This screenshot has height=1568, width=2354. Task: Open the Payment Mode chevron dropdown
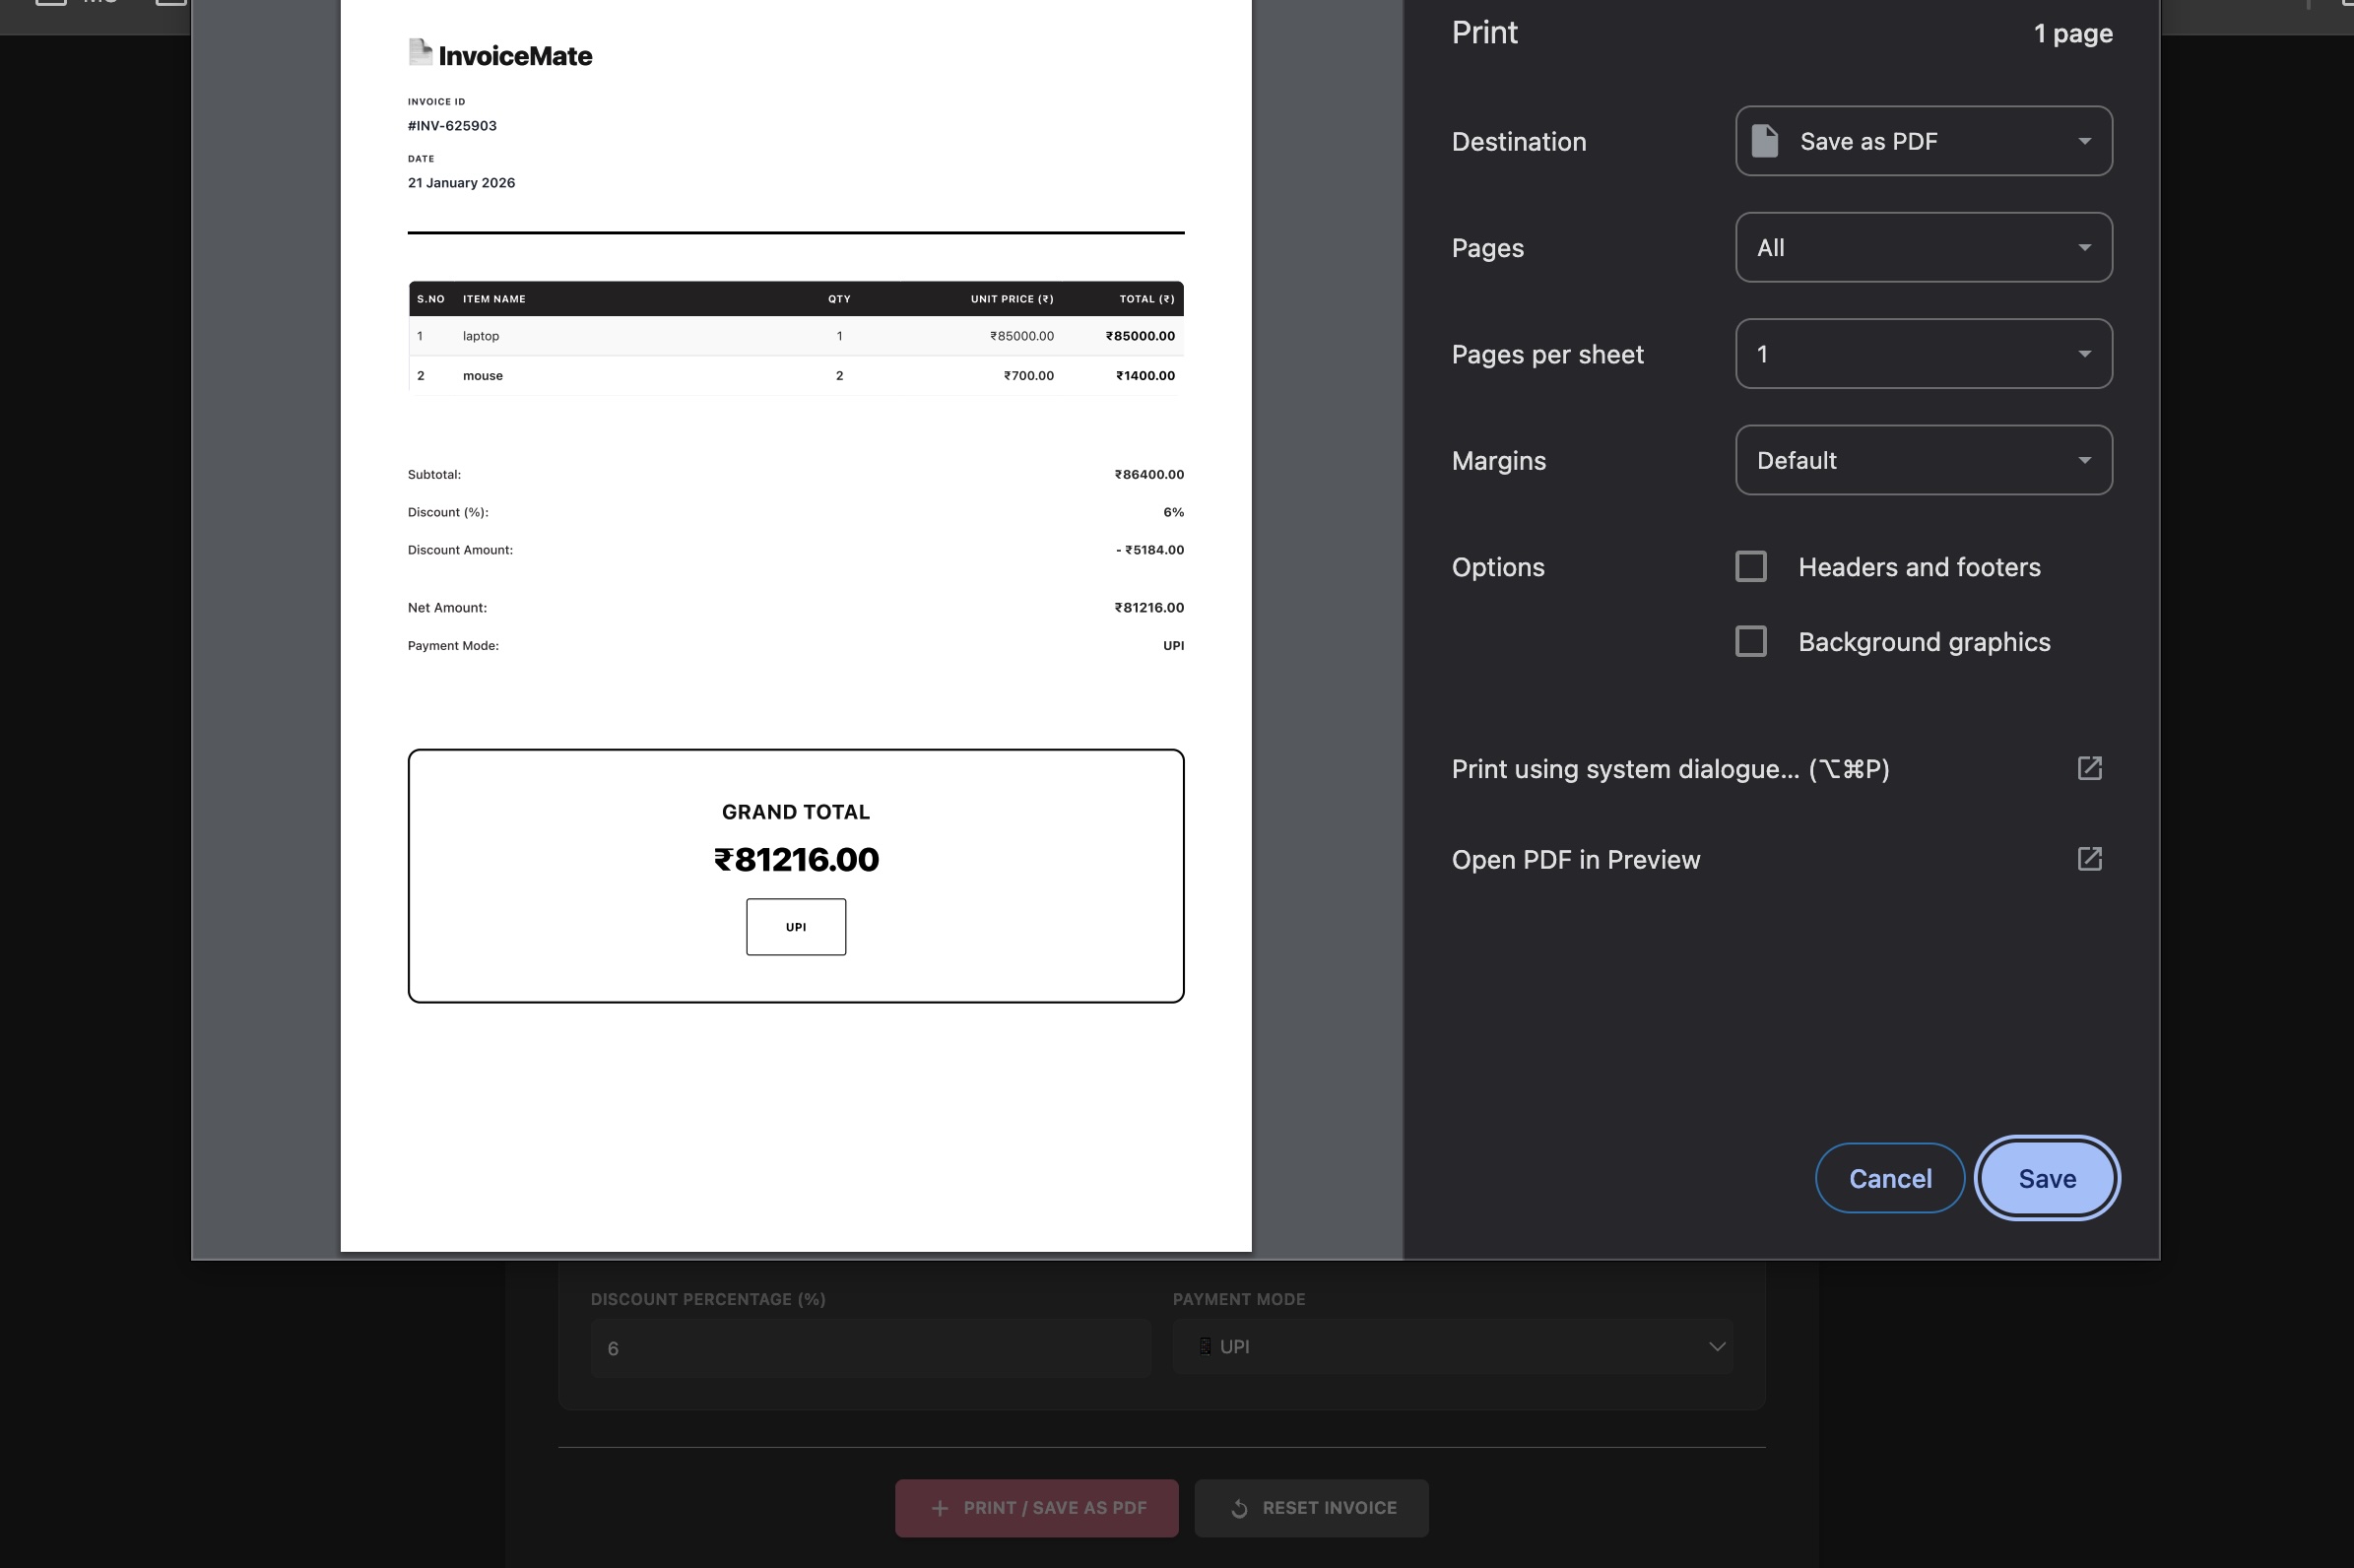point(1716,1347)
